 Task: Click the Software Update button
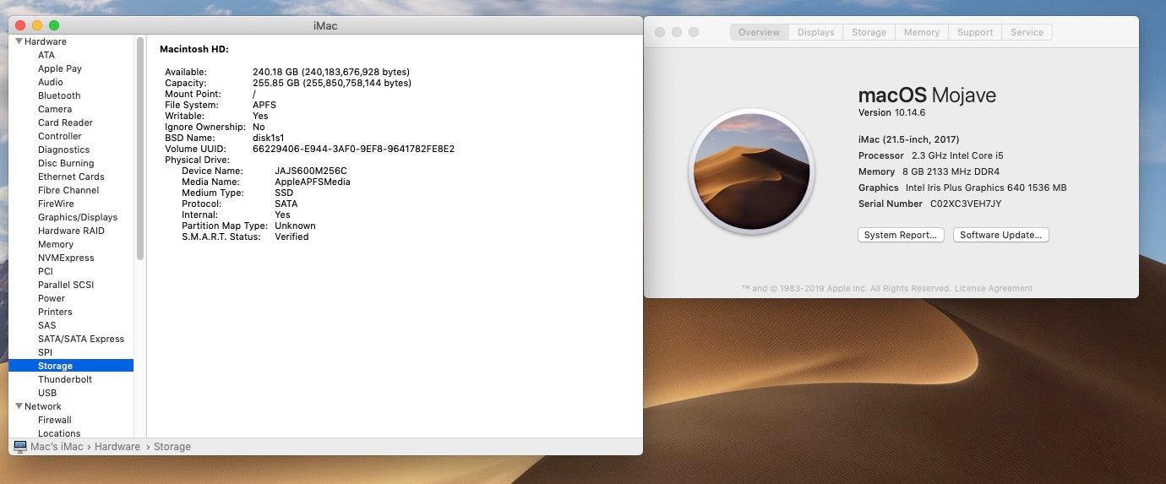(1000, 235)
